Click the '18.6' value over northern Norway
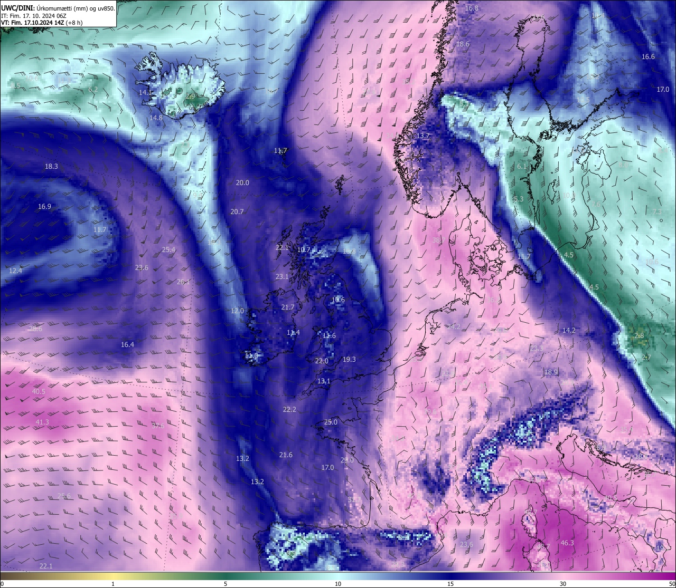This screenshot has width=676, height=588. pyautogui.click(x=463, y=44)
